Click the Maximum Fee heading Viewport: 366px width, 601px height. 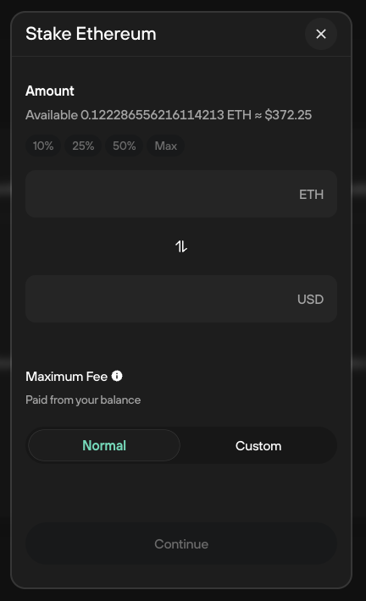pos(66,377)
